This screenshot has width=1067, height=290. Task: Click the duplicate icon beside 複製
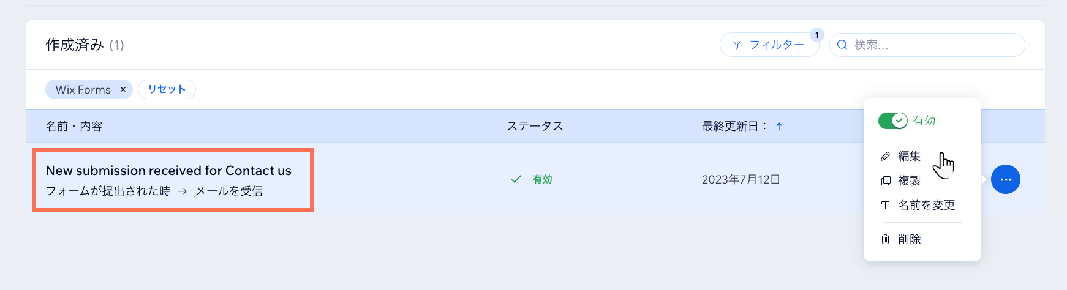885,181
